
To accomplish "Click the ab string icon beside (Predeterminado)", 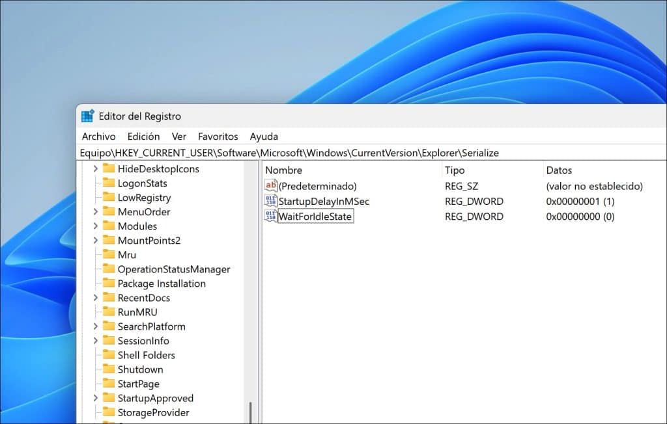I will (270, 186).
